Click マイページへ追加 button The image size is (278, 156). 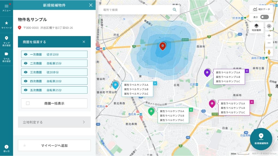[x=54, y=145]
